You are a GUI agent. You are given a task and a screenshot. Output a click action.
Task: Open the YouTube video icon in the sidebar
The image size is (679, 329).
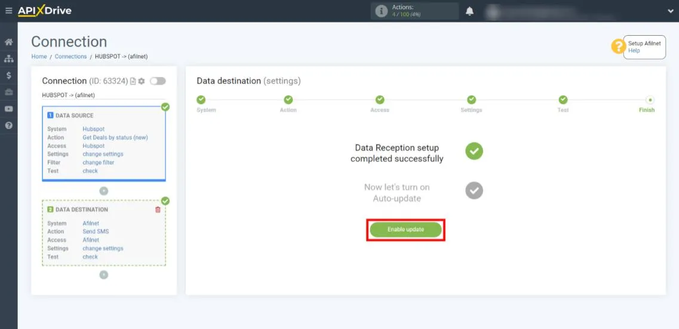coord(8,109)
